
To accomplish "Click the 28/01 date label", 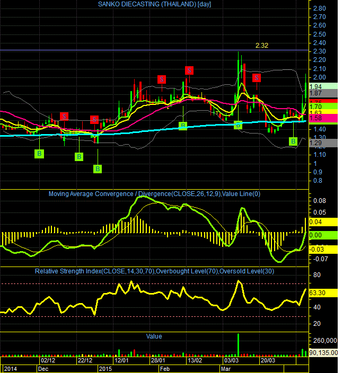I will [158, 360].
